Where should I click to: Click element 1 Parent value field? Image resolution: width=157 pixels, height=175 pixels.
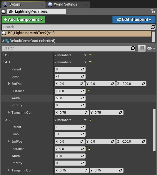pyautogui.click(x=70, y=69)
